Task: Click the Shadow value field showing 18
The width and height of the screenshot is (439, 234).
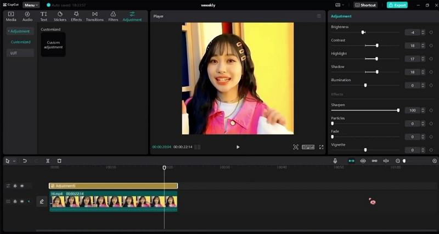Action: 413,72
